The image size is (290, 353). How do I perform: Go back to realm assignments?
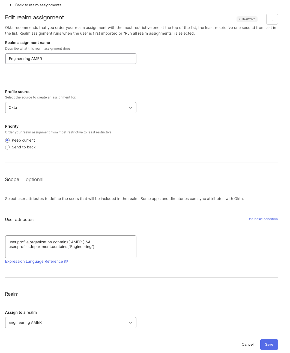click(38, 5)
